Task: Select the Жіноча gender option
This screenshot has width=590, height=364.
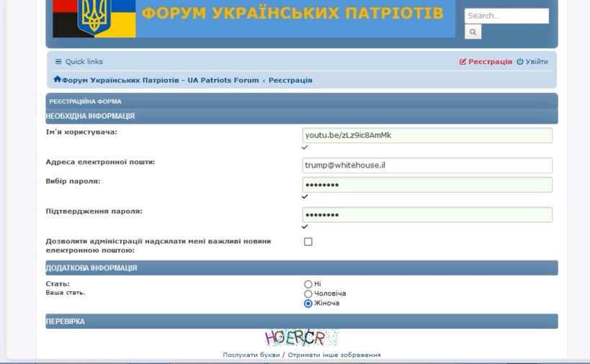Action: point(308,304)
